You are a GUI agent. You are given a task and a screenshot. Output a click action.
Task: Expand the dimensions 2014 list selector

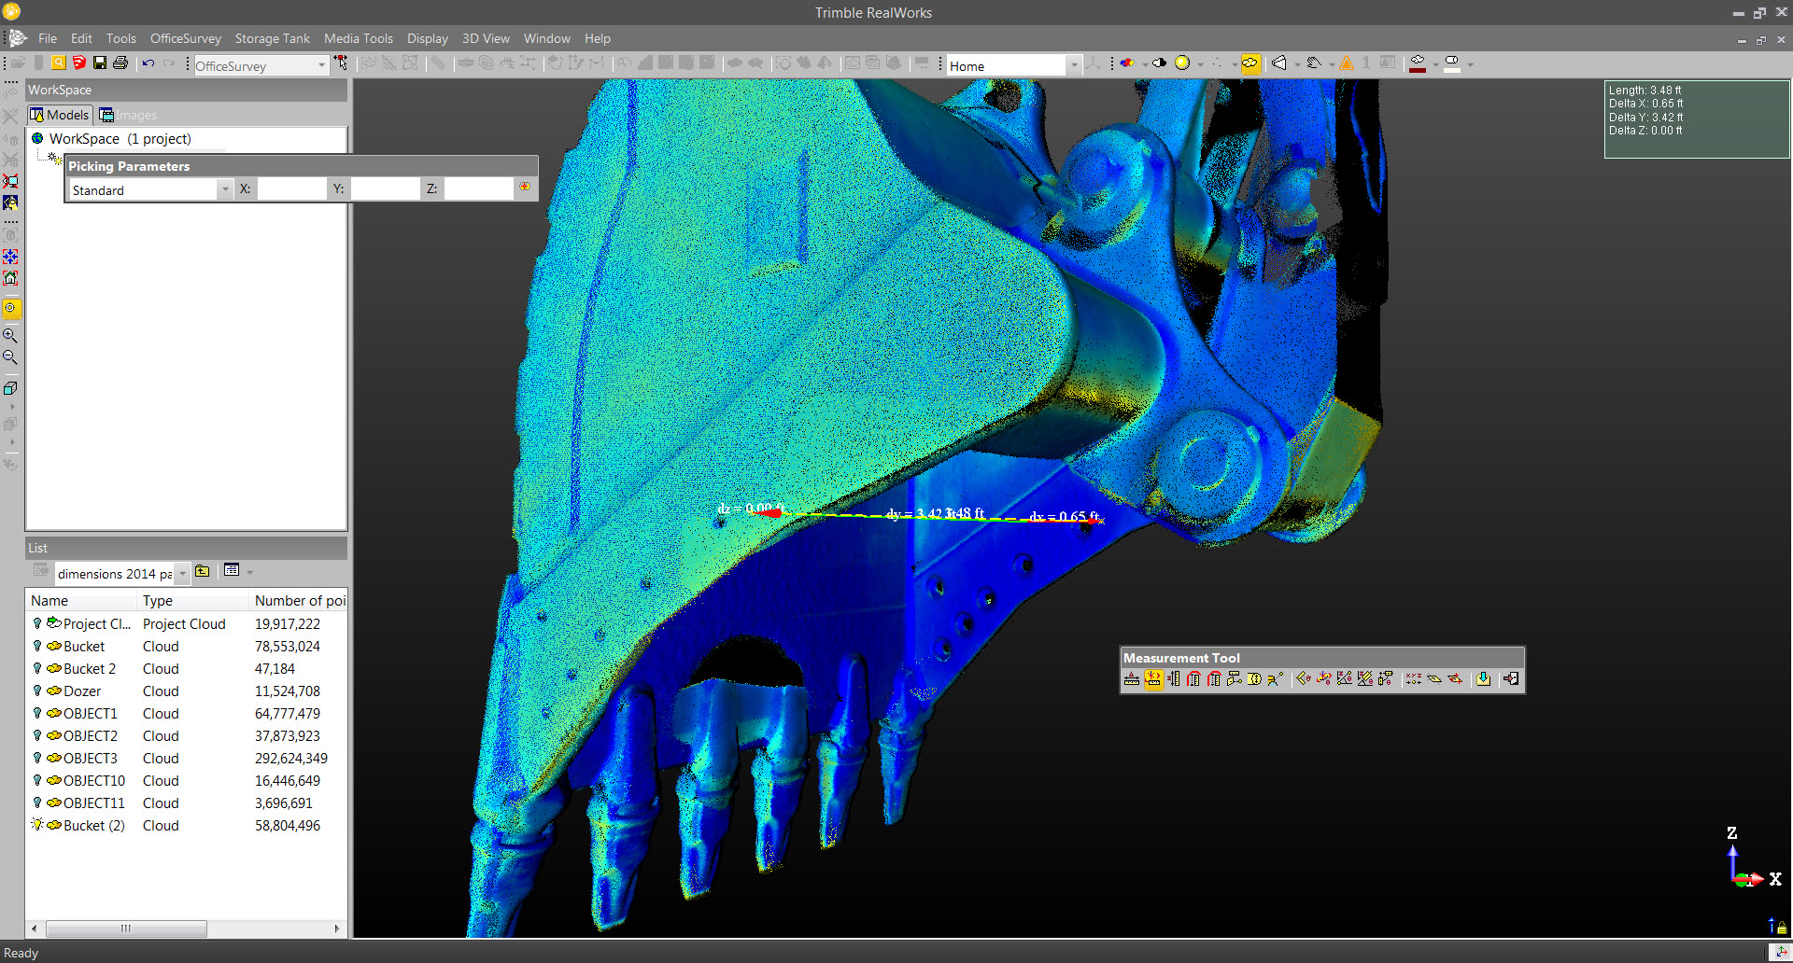click(x=183, y=573)
